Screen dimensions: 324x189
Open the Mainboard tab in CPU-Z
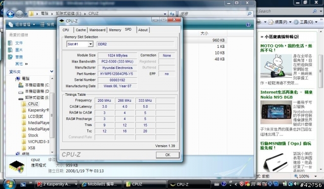[x=97, y=30]
